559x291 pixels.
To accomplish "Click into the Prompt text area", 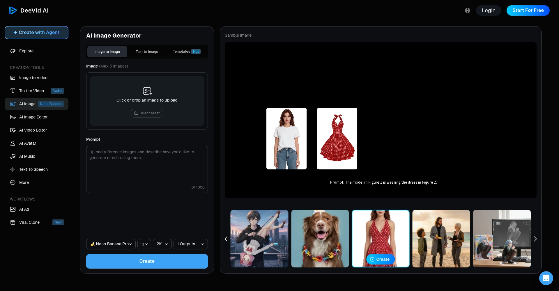I will coord(147,169).
